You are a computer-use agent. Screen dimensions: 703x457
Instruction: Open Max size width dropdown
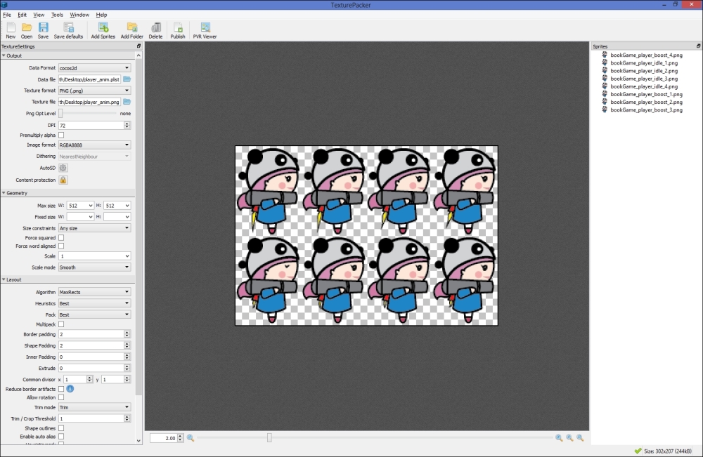80,206
